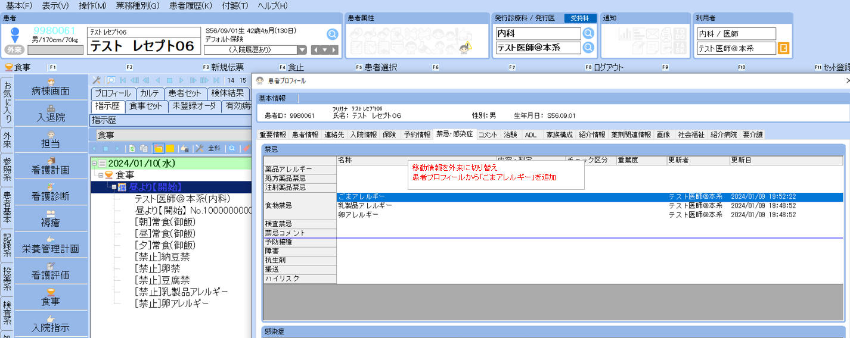This screenshot has height=338, width=850.
Task: Click the refresh document icon in 食事 toolbar
Action: coord(131,148)
